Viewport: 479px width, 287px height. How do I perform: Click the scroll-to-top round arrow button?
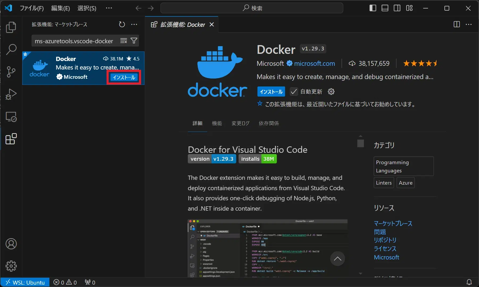coord(337,259)
